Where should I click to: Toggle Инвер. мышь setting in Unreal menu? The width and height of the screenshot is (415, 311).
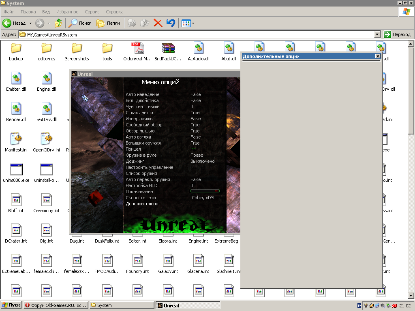139,119
